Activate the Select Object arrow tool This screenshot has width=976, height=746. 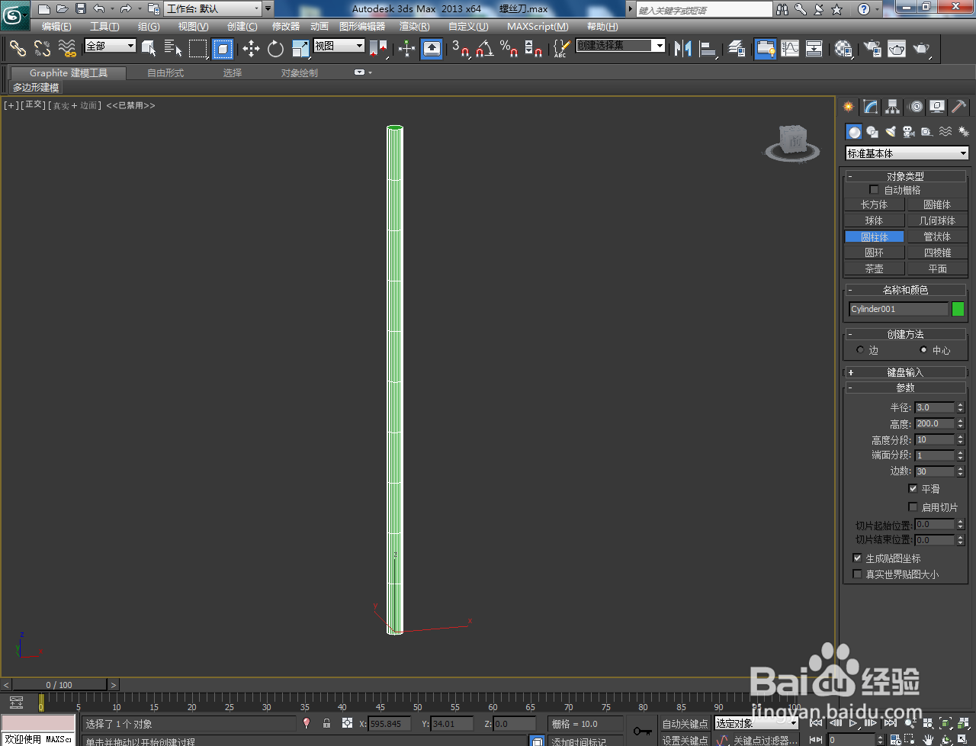coord(149,49)
